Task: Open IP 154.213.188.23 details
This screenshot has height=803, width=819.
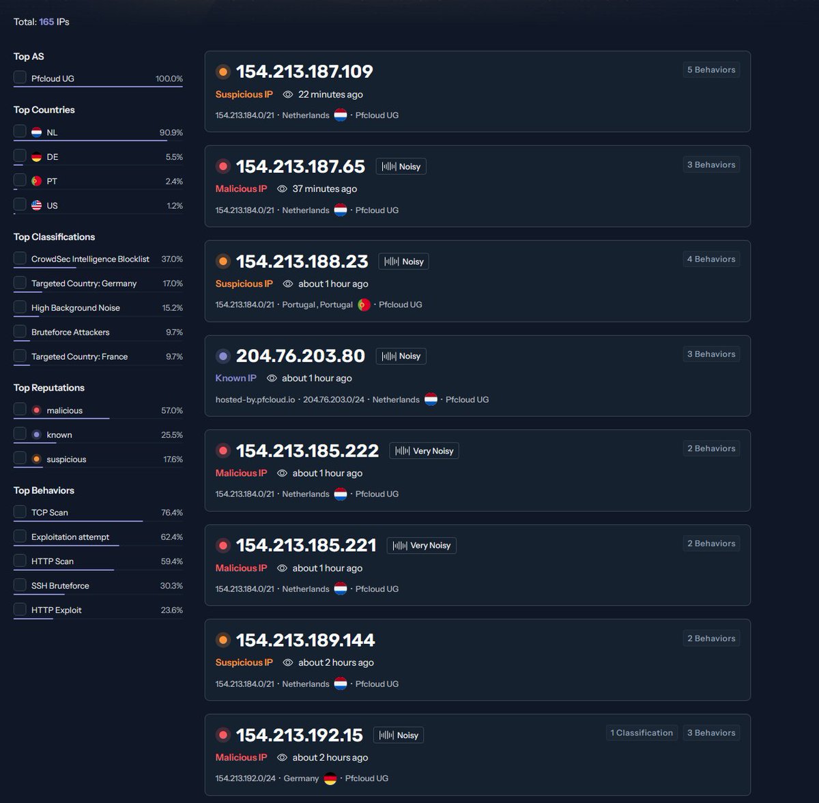Action: (302, 262)
